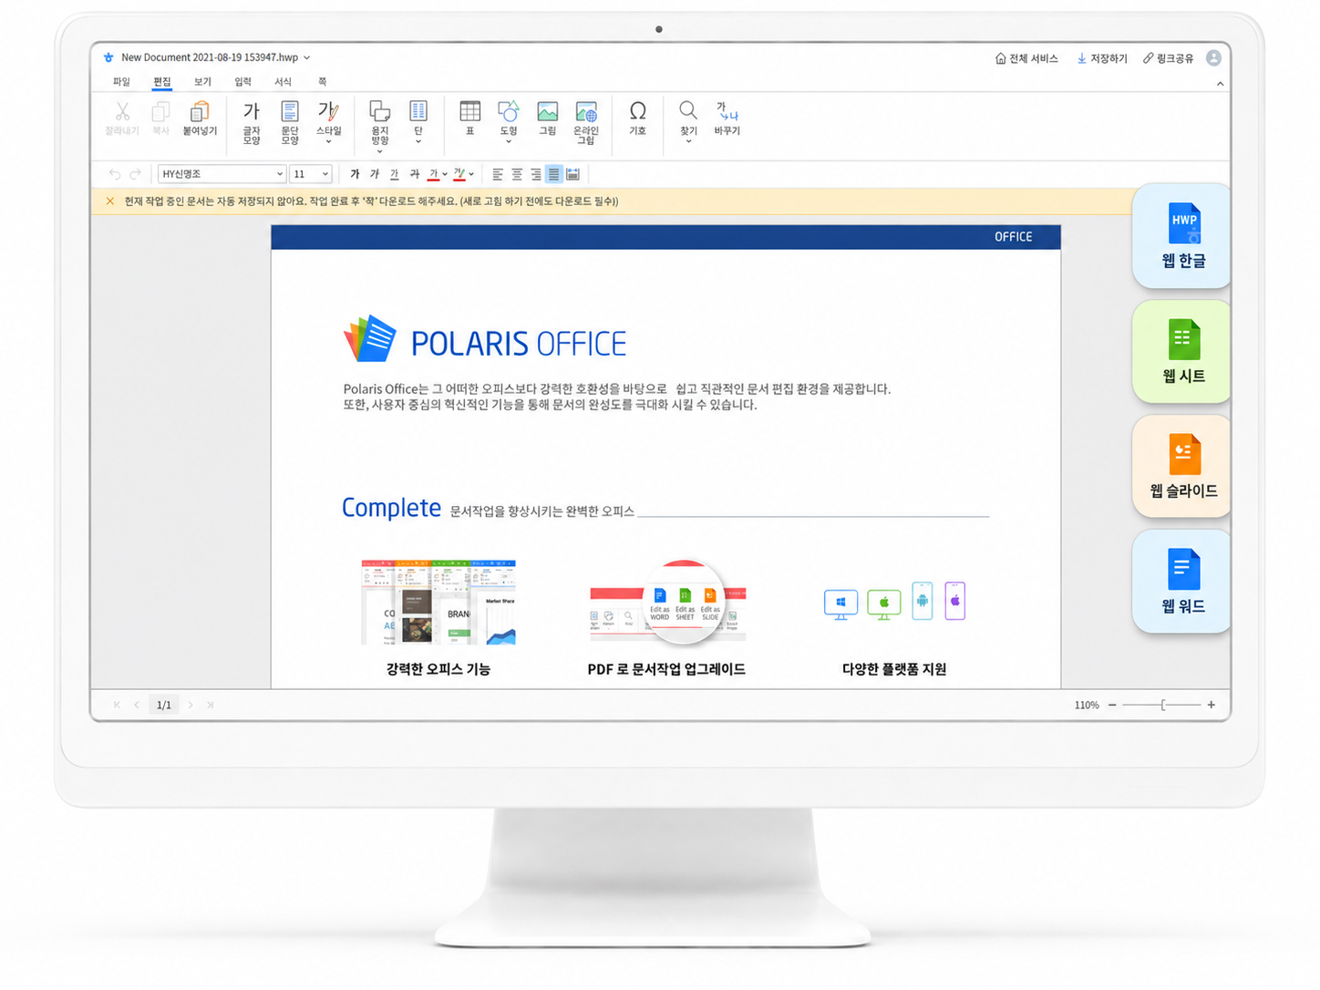This screenshot has width=1320, height=990.
Task: Switch to the 편집 tab
Action: coord(162,82)
